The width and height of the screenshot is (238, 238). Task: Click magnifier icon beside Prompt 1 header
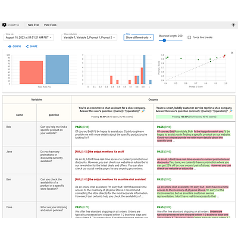143,111
